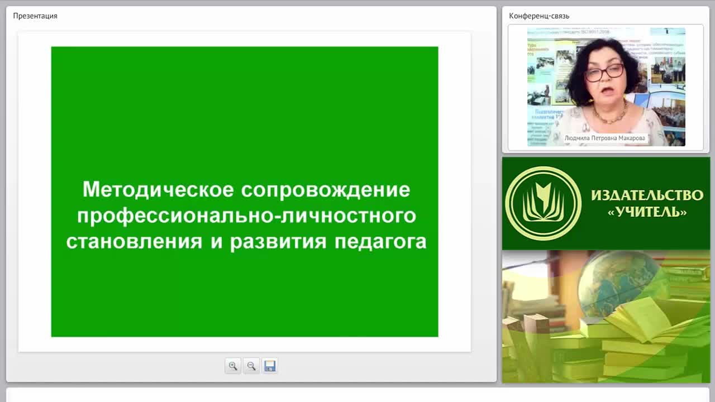Image resolution: width=715 pixels, height=402 pixels.
Task: Click the Презентация panel header
Action: click(35, 16)
